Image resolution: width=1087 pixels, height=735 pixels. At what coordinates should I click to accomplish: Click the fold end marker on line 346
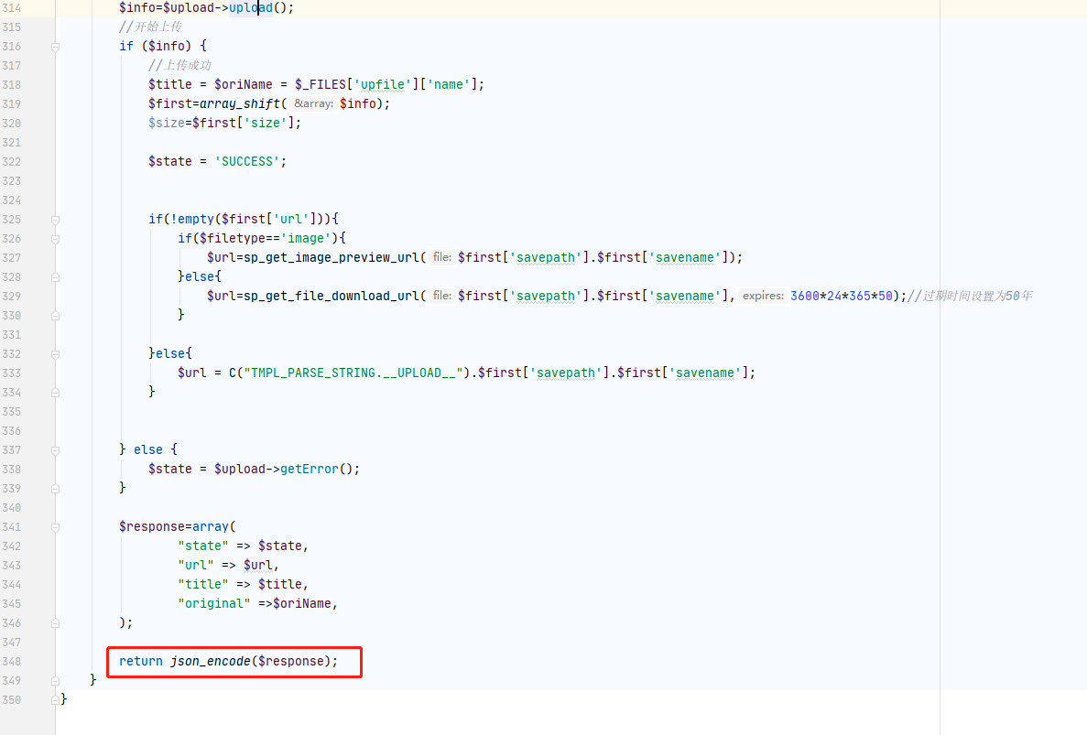coord(56,623)
